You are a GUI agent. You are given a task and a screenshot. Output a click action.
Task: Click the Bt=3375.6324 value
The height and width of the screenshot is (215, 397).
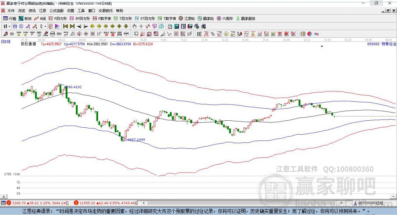click(143, 44)
